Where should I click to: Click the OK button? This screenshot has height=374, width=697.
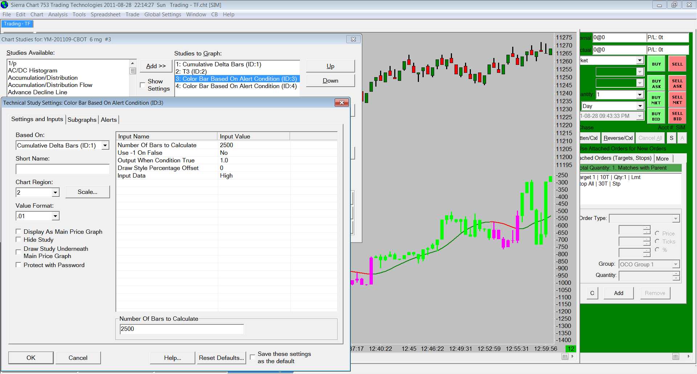[x=31, y=358]
